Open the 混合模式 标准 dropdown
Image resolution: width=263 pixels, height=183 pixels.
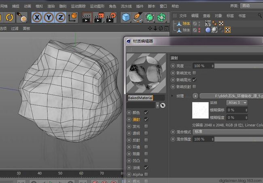point(228,132)
